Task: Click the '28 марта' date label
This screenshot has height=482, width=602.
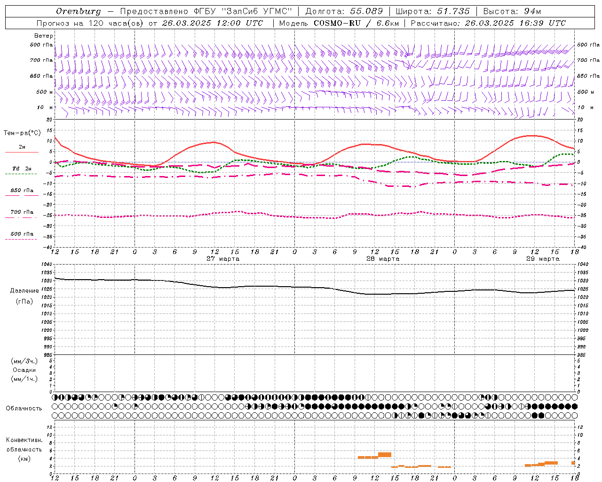Action: coord(383,259)
